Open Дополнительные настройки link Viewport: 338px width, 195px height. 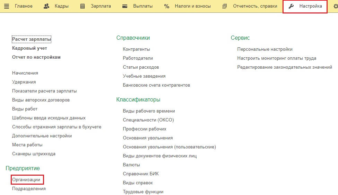click(42, 136)
